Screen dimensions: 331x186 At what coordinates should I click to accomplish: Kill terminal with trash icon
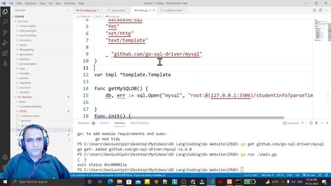pyautogui.click(x=317, y=123)
